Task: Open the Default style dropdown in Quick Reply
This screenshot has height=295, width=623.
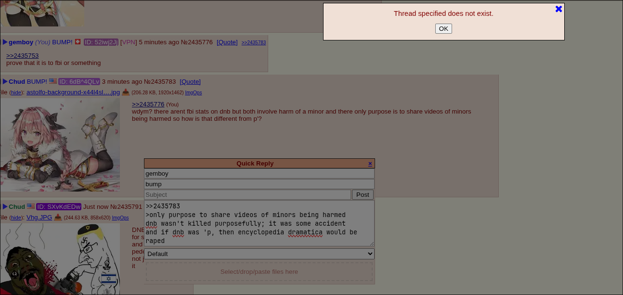Action: [x=259, y=254]
